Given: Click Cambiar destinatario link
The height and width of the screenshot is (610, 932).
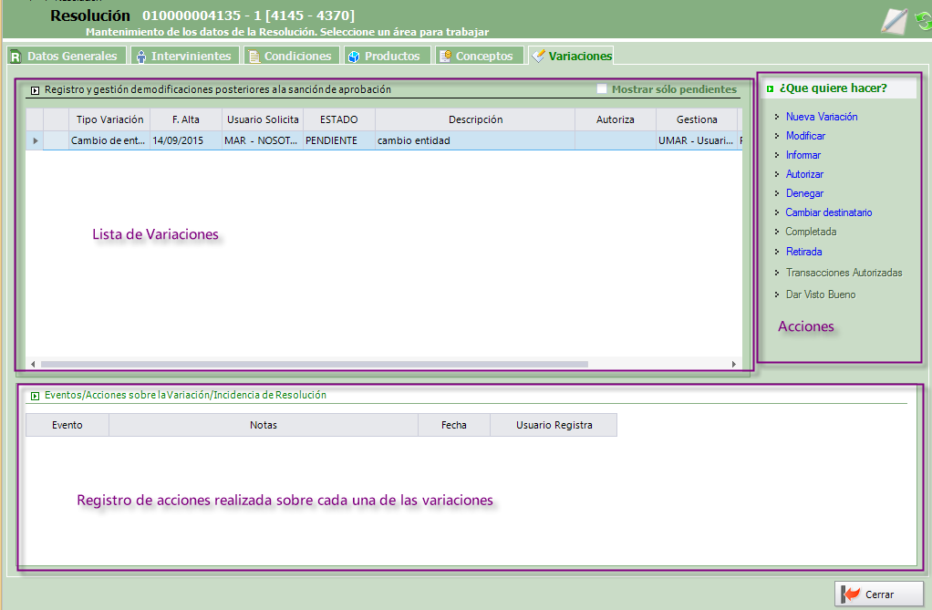Looking at the screenshot, I should click(x=829, y=212).
